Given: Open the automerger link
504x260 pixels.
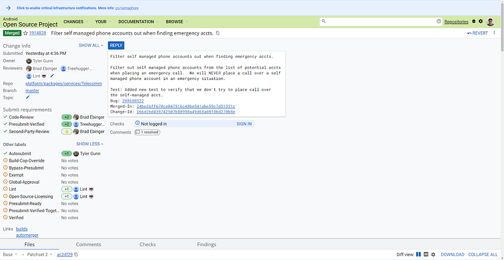Looking at the screenshot, I should (x=27, y=235).
